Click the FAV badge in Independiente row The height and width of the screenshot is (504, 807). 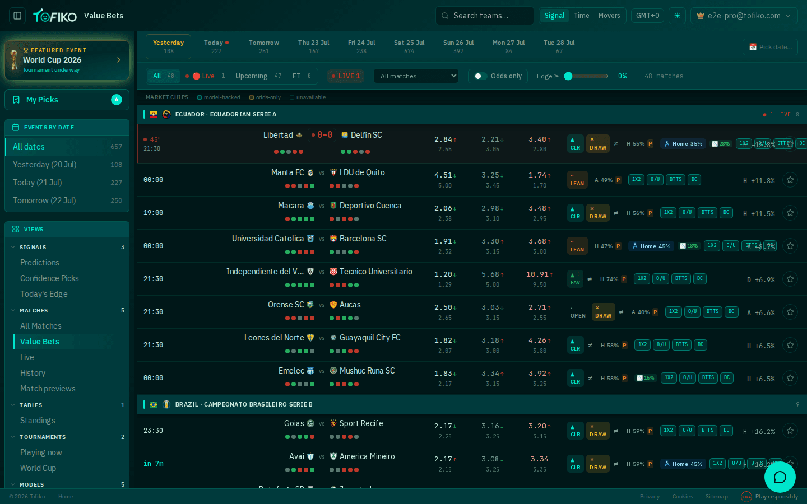(x=576, y=279)
